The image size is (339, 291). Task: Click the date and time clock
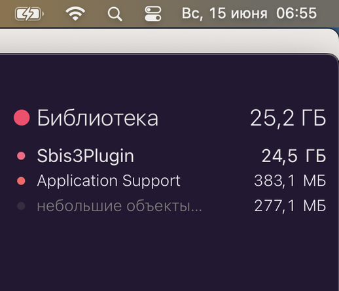point(249,14)
